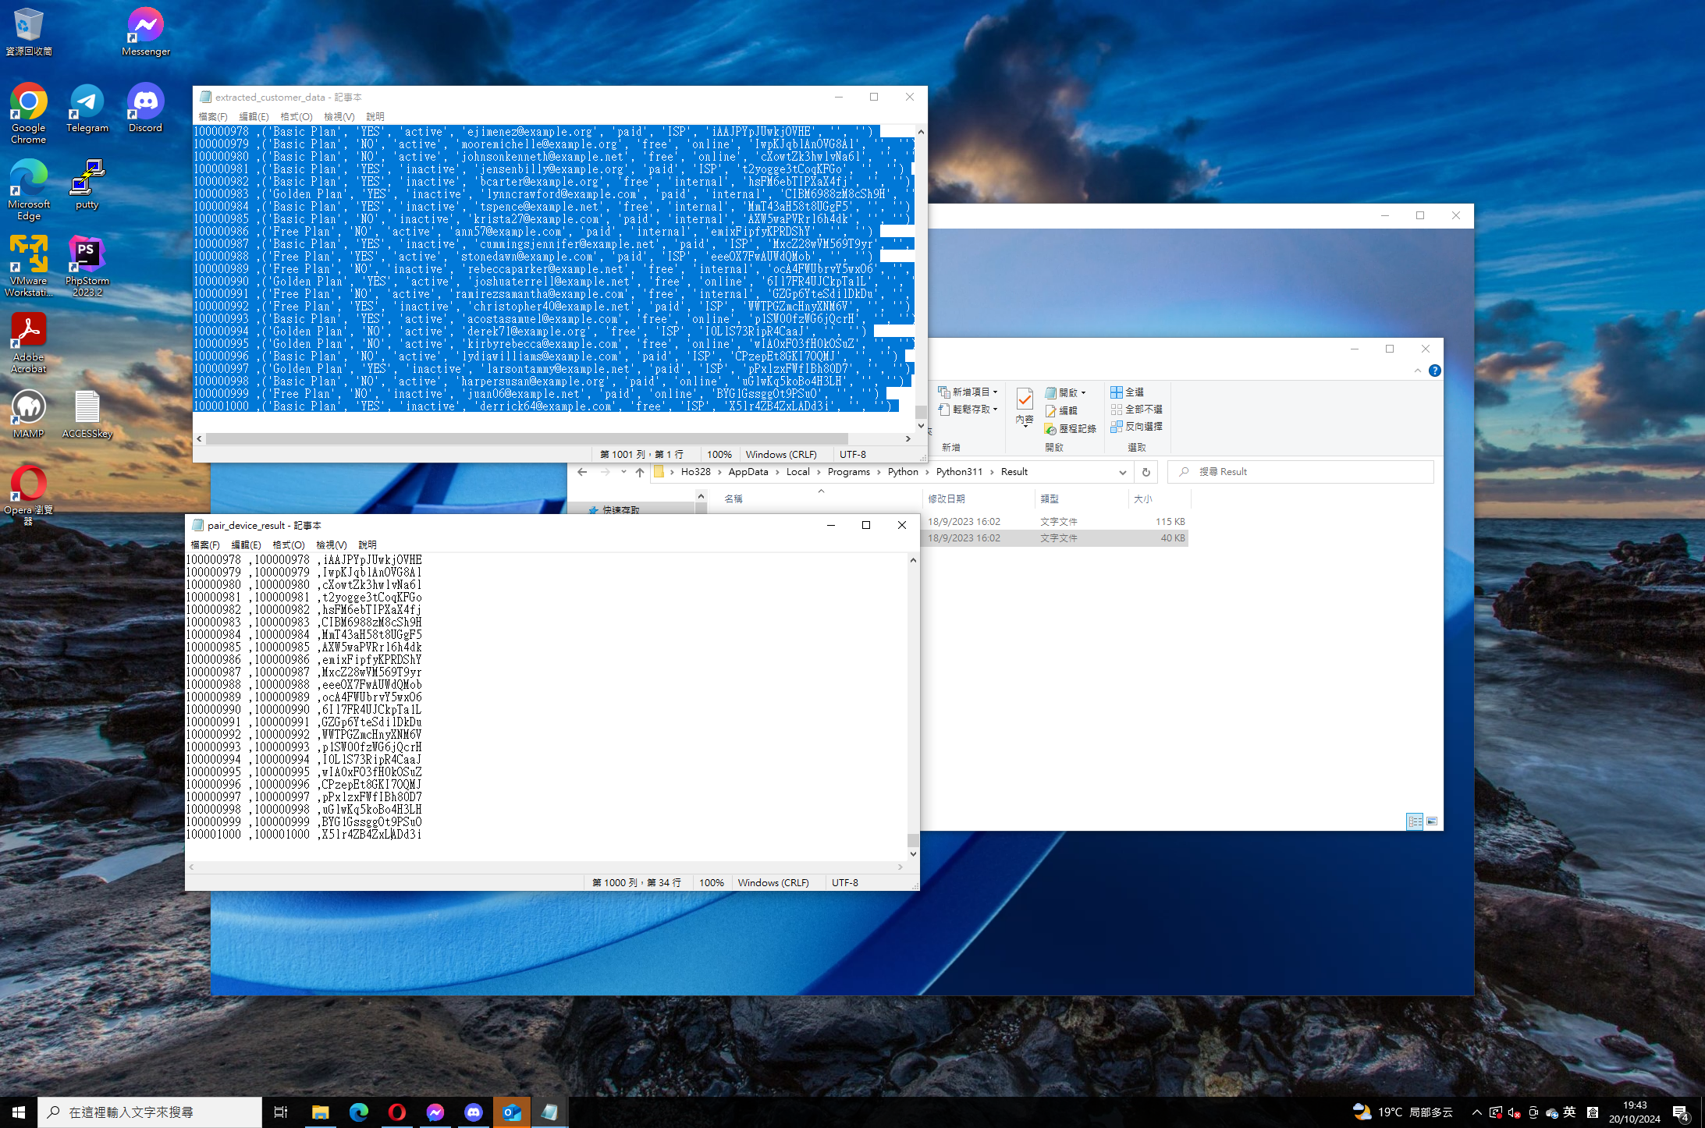Select the Telegram desktop shortcut
This screenshot has height=1128, width=1705.
click(x=87, y=108)
